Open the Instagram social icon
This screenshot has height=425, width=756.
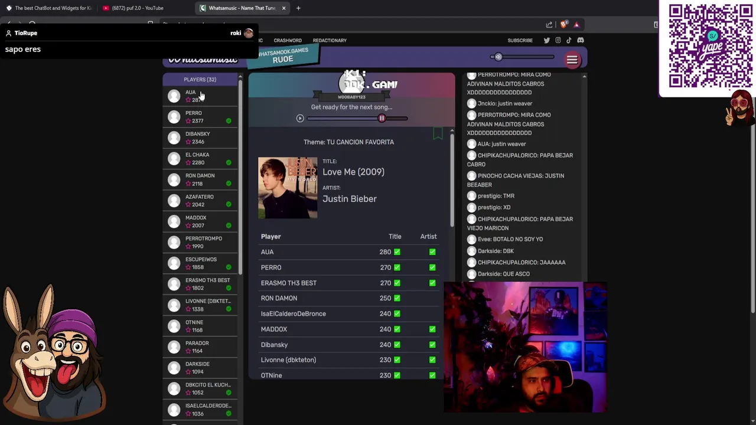point(558,40)
